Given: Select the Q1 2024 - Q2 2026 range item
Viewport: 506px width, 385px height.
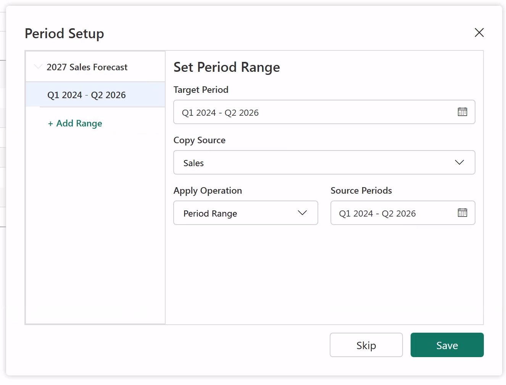Looking at the screenshot, I should tap(87, 95).
